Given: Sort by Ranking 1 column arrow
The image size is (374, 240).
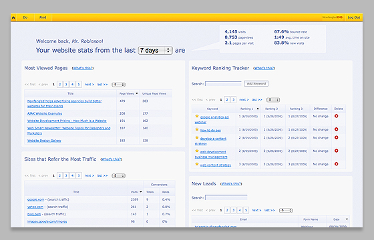Looking at the screenshot, I should tap(258, 109).
